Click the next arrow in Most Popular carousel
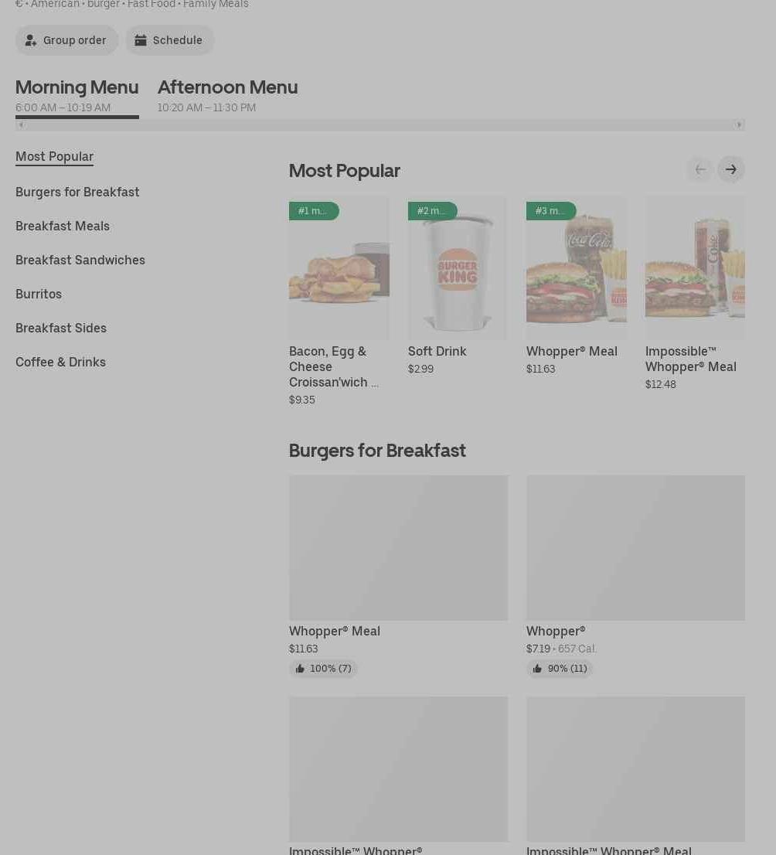 tap(730, 169)
